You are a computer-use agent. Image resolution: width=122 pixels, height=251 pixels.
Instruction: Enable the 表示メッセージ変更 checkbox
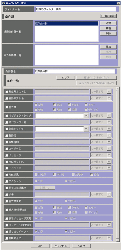tap(7, 218)
